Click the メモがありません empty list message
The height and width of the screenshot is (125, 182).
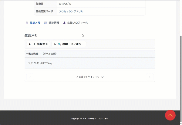click(40, 63)
